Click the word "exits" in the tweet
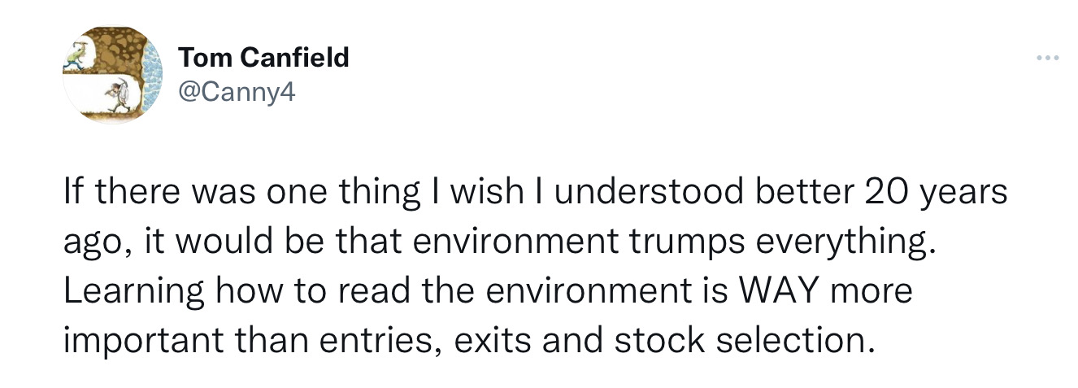The height and width of the screenshot is (388, 1078). click(490, 339)
